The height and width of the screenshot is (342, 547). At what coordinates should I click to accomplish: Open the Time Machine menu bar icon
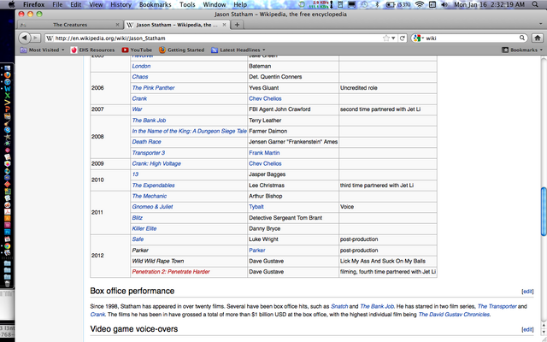[364, 4]
